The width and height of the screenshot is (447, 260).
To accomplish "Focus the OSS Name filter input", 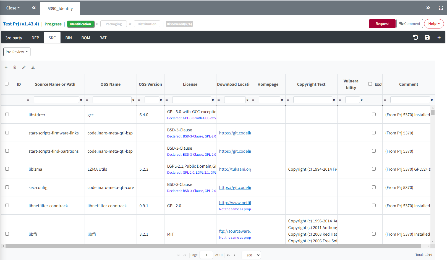I will [112, 100].
